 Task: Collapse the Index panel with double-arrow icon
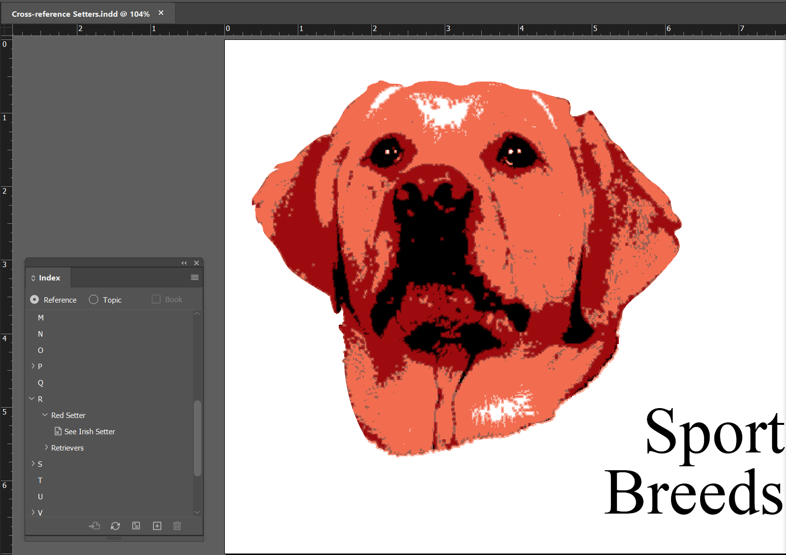click(x=184, y=263)
